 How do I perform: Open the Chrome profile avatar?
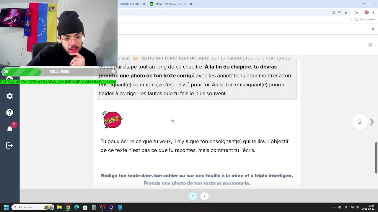(366, 12)
